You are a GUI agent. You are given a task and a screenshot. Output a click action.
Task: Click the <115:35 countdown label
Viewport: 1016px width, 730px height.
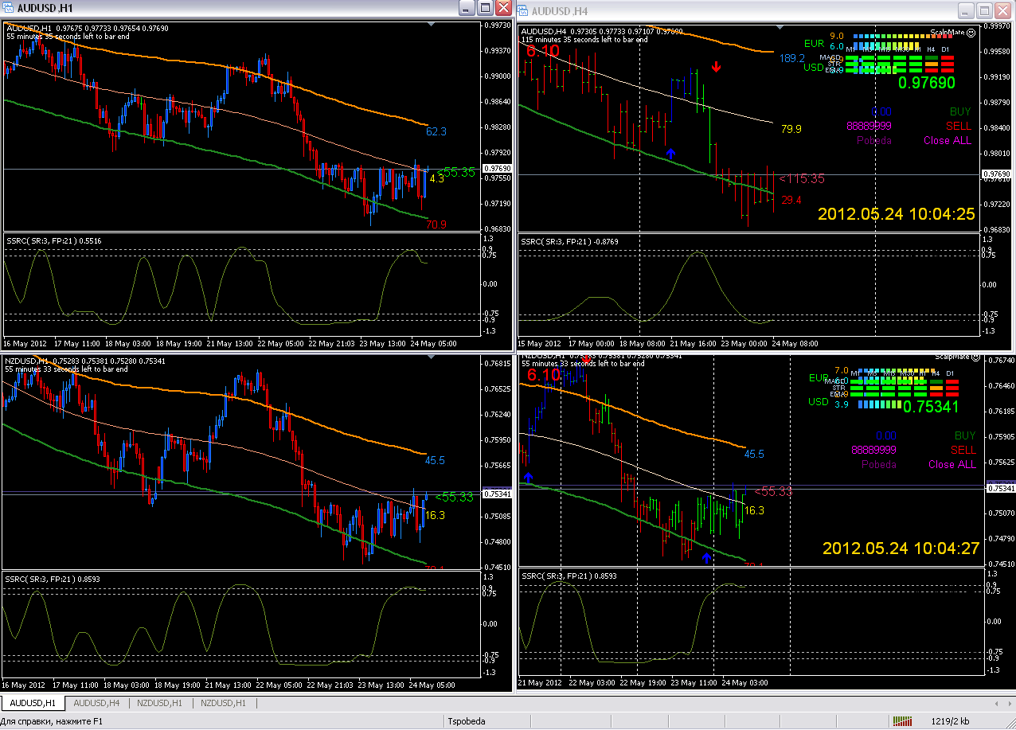pos(802,179)
